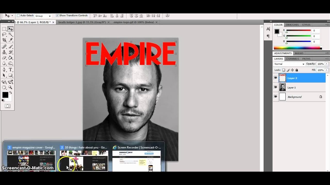
Task: Select the Path Selection tool
Action: click(x=4, y=75)
